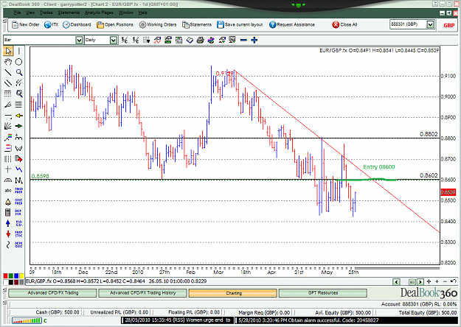This screenshot has height=327, width=461.
Task: Open the File menu
Action: 17,13
